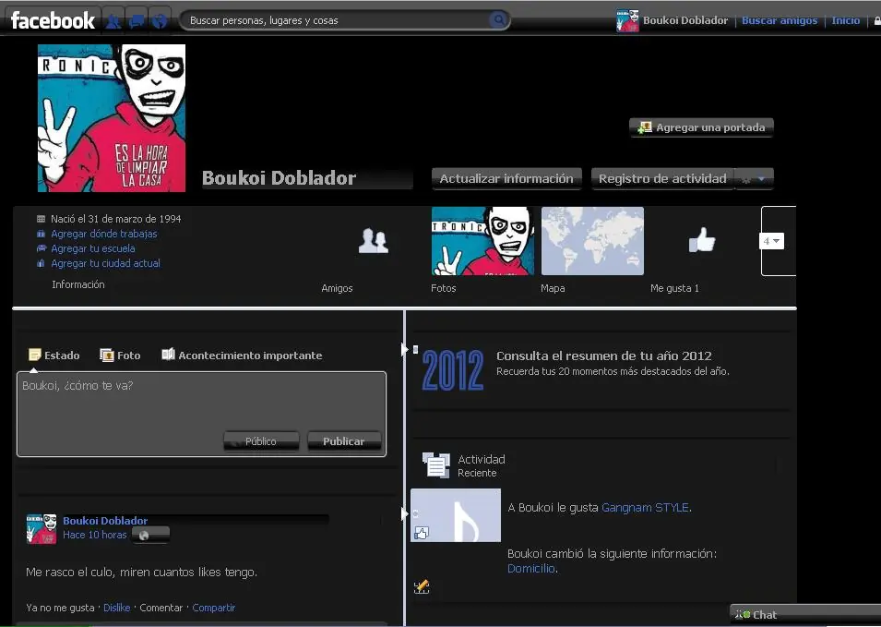Click the Actividad Reciente document icon
The height and width of the screenshot is (627, 881).
point(436,465)
